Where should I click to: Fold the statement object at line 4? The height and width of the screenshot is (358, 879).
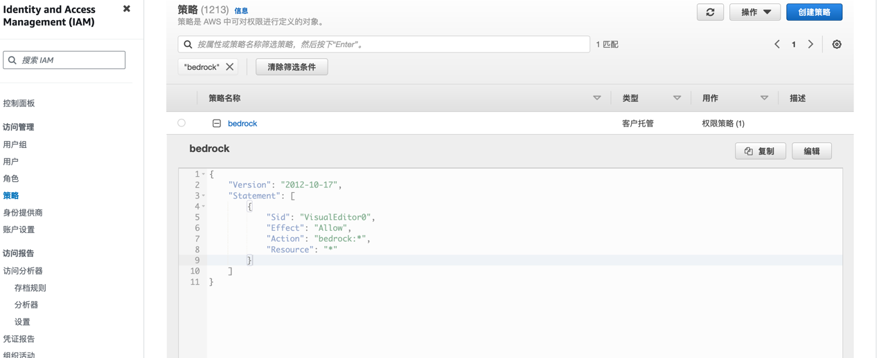[204, 207]
